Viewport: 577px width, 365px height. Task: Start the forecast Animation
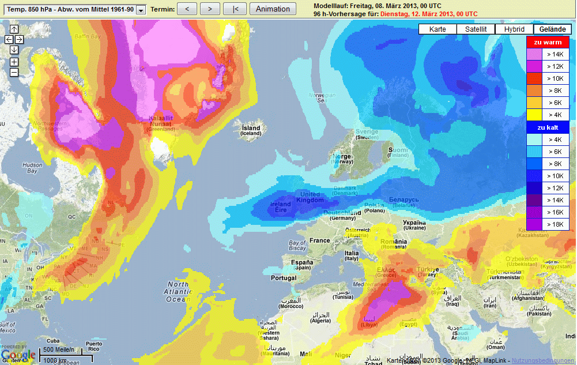tap(273, 9)
